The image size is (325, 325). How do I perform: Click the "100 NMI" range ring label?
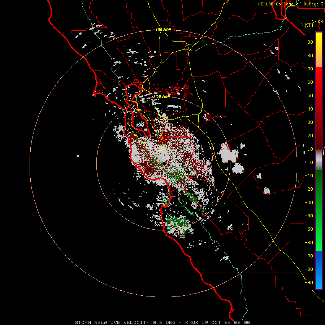coord(163,30)
